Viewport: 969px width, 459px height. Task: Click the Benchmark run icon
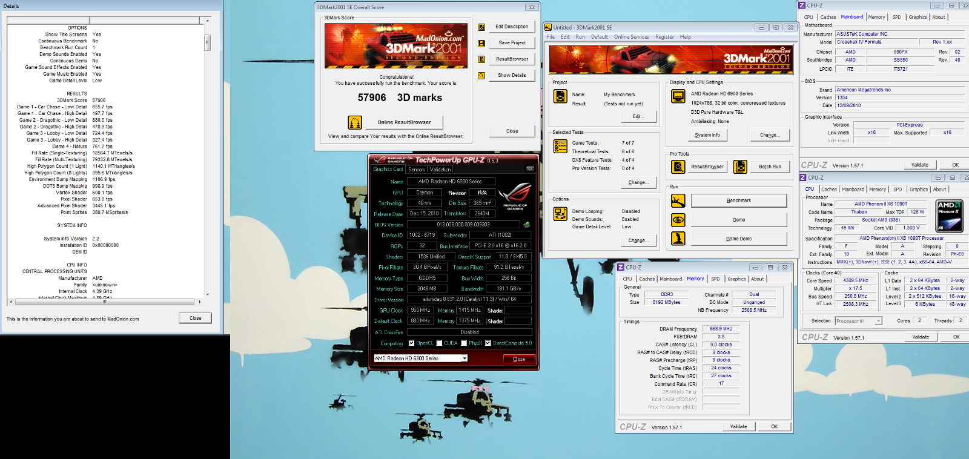[x=678, y=200]
